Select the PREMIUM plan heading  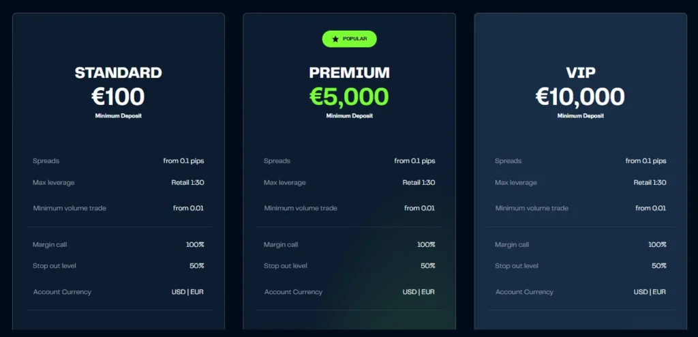pos(349,73)
